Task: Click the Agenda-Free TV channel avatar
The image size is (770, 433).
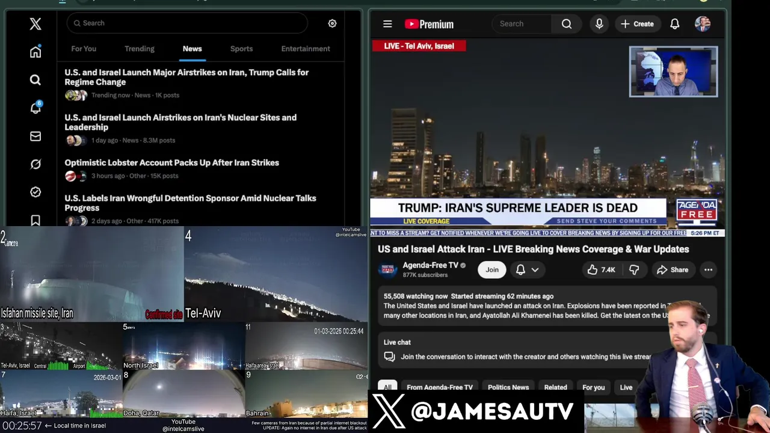Action: 388,270
